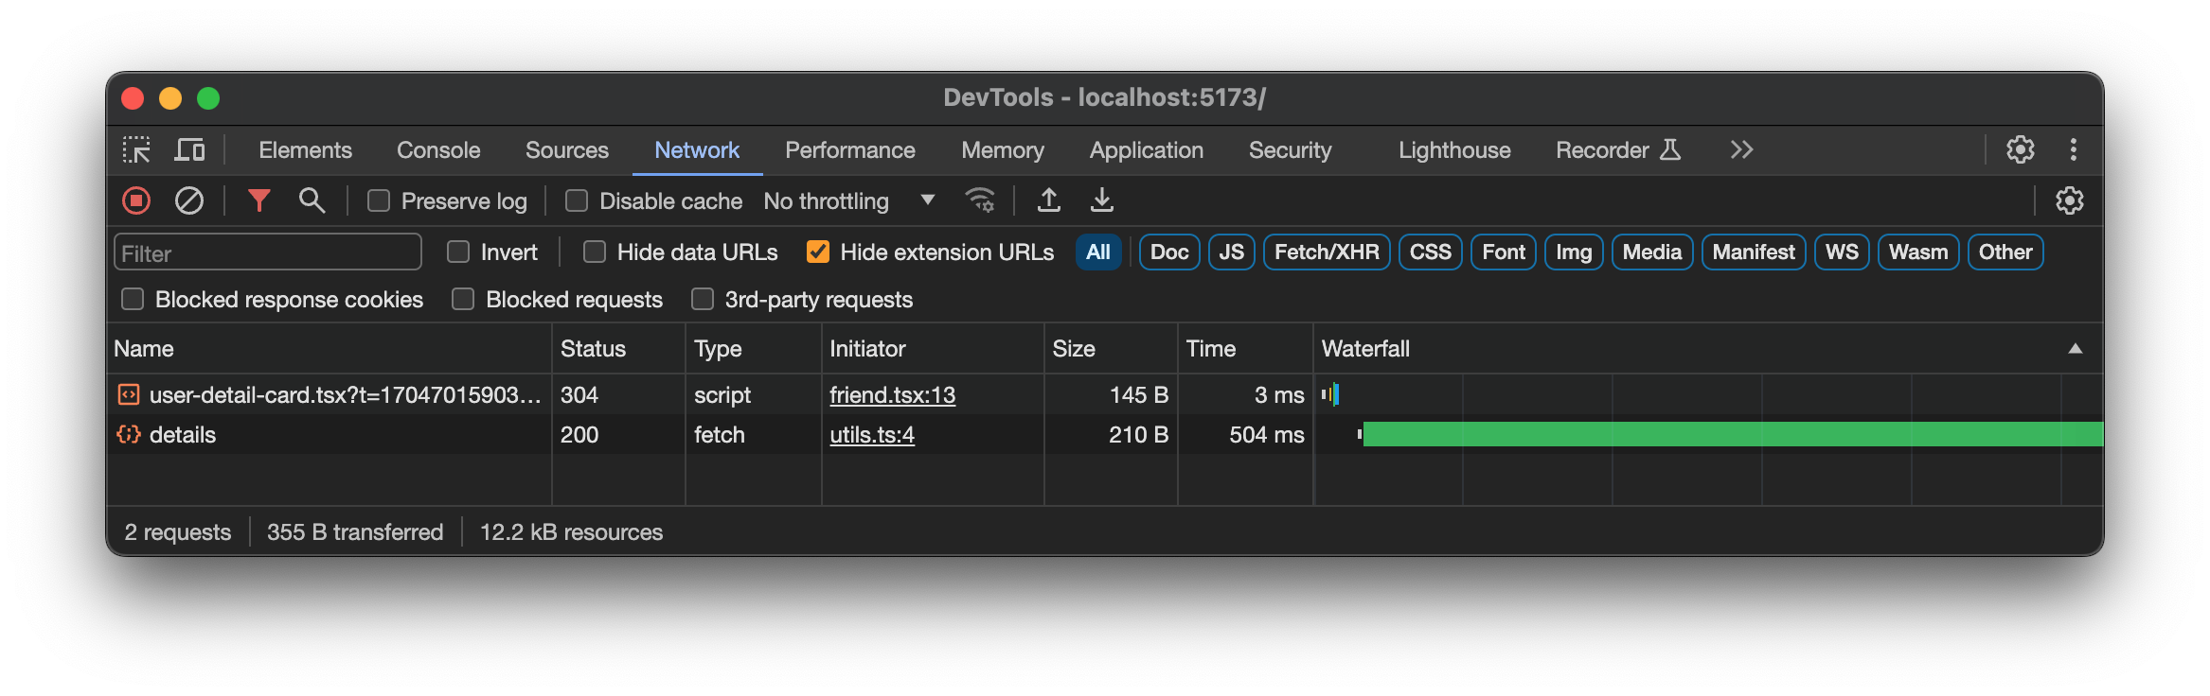Select the Network tab
2210x696 pixels.
tap(697, 150)
